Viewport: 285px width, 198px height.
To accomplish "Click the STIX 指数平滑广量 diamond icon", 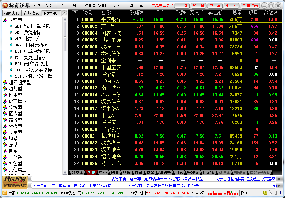I will coord(11,76).
